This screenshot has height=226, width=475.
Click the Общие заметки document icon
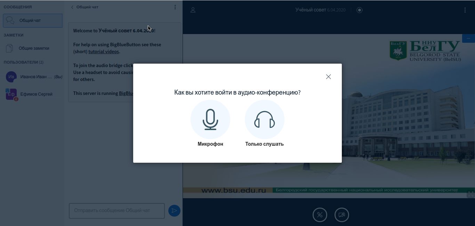tap(10, 48)
